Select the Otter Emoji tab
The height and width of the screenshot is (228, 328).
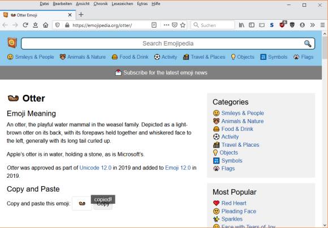[x=38, y=15]
